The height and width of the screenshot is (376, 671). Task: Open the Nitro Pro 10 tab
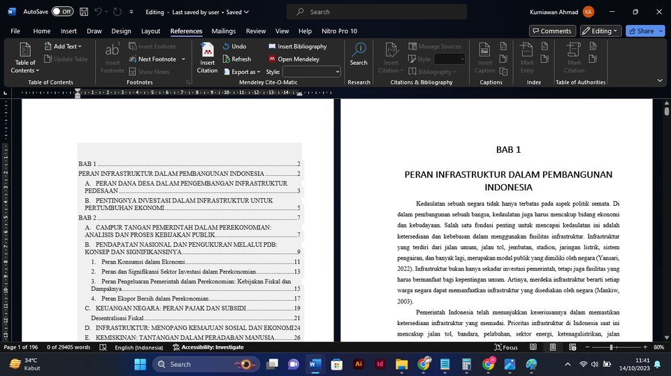point(340,31)
